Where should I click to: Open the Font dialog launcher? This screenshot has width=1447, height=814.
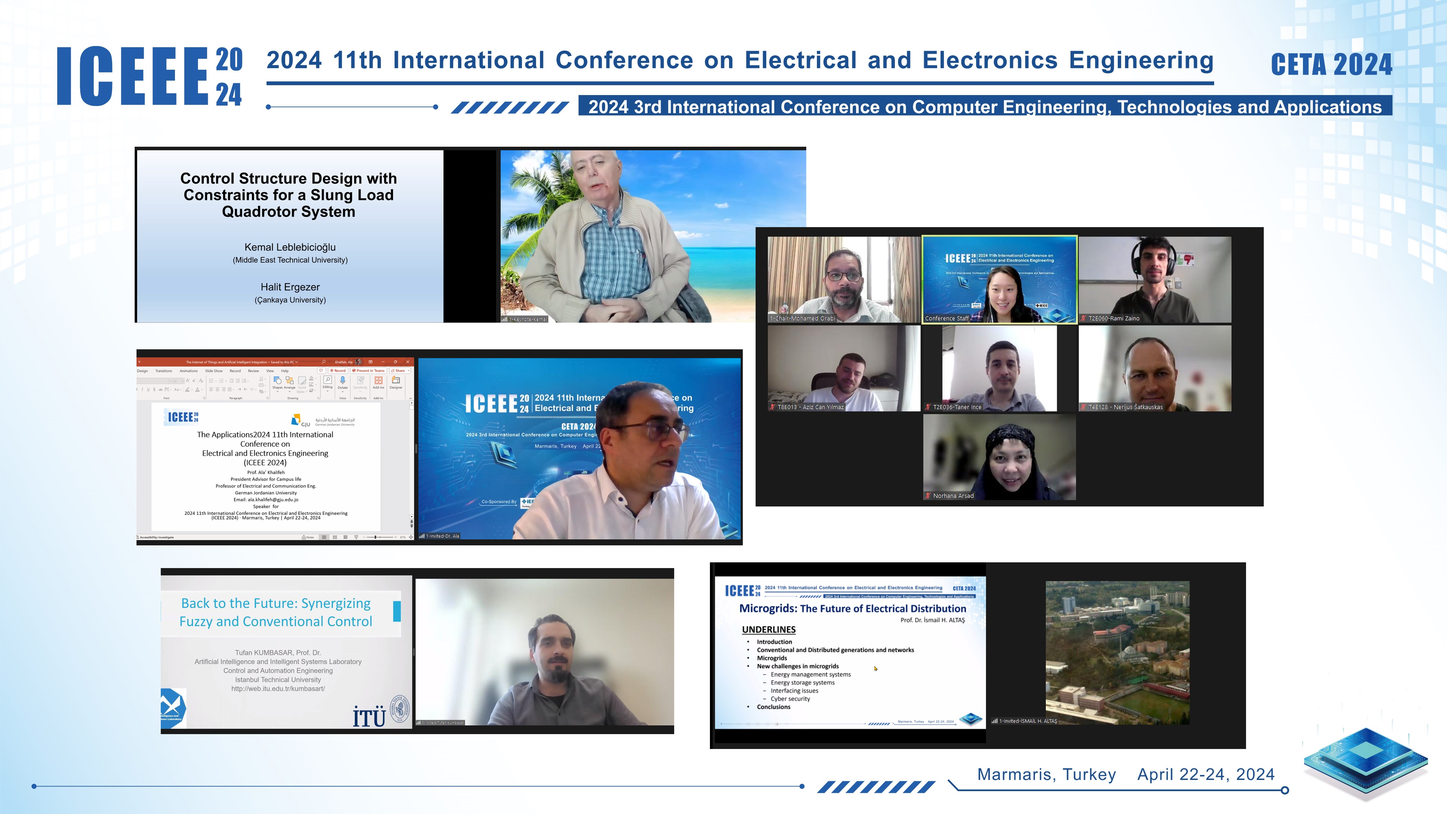coord(204,398)
